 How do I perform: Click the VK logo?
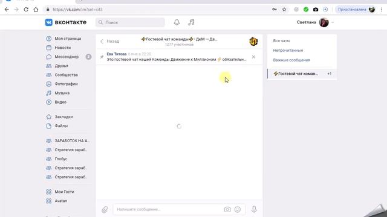(x=66, y=22)
